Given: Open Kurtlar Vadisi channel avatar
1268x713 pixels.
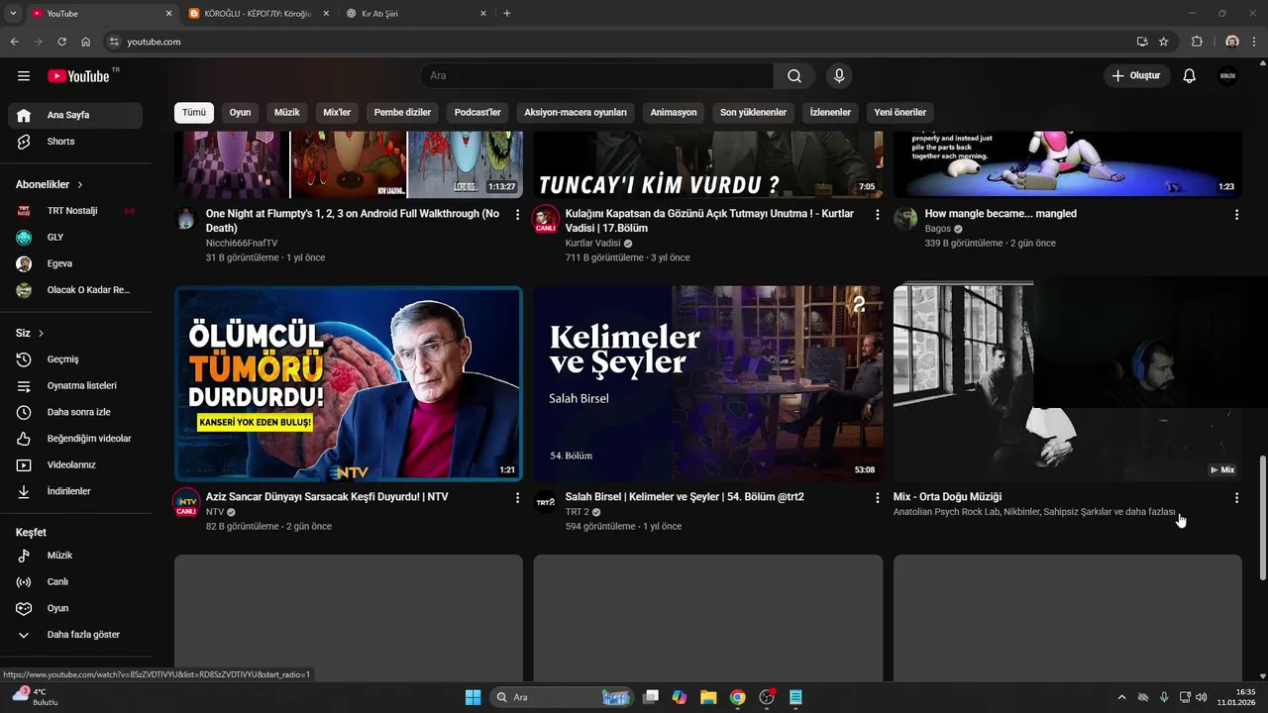Looking at the screenshot, I should [x=546, y=219].
